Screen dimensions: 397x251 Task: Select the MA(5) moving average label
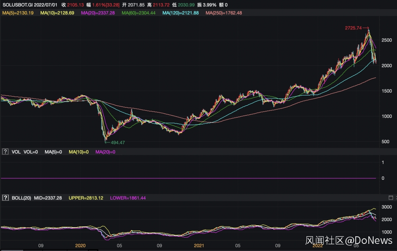18,13
